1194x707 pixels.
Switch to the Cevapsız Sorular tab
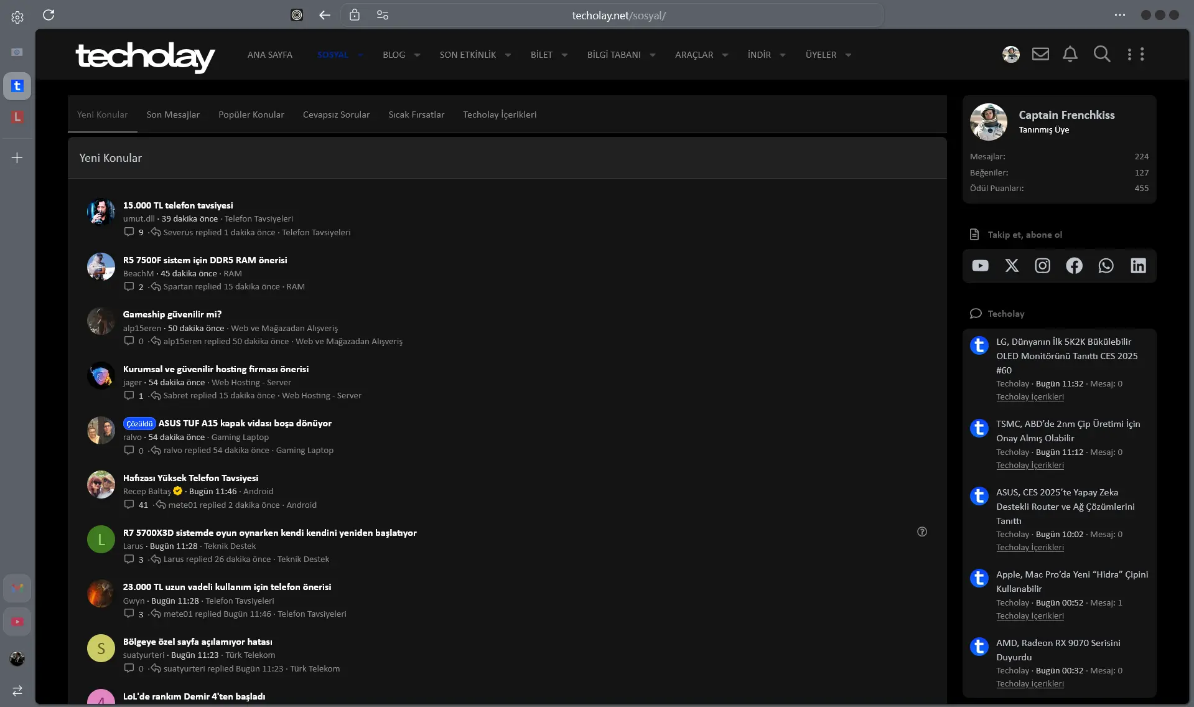336,115
